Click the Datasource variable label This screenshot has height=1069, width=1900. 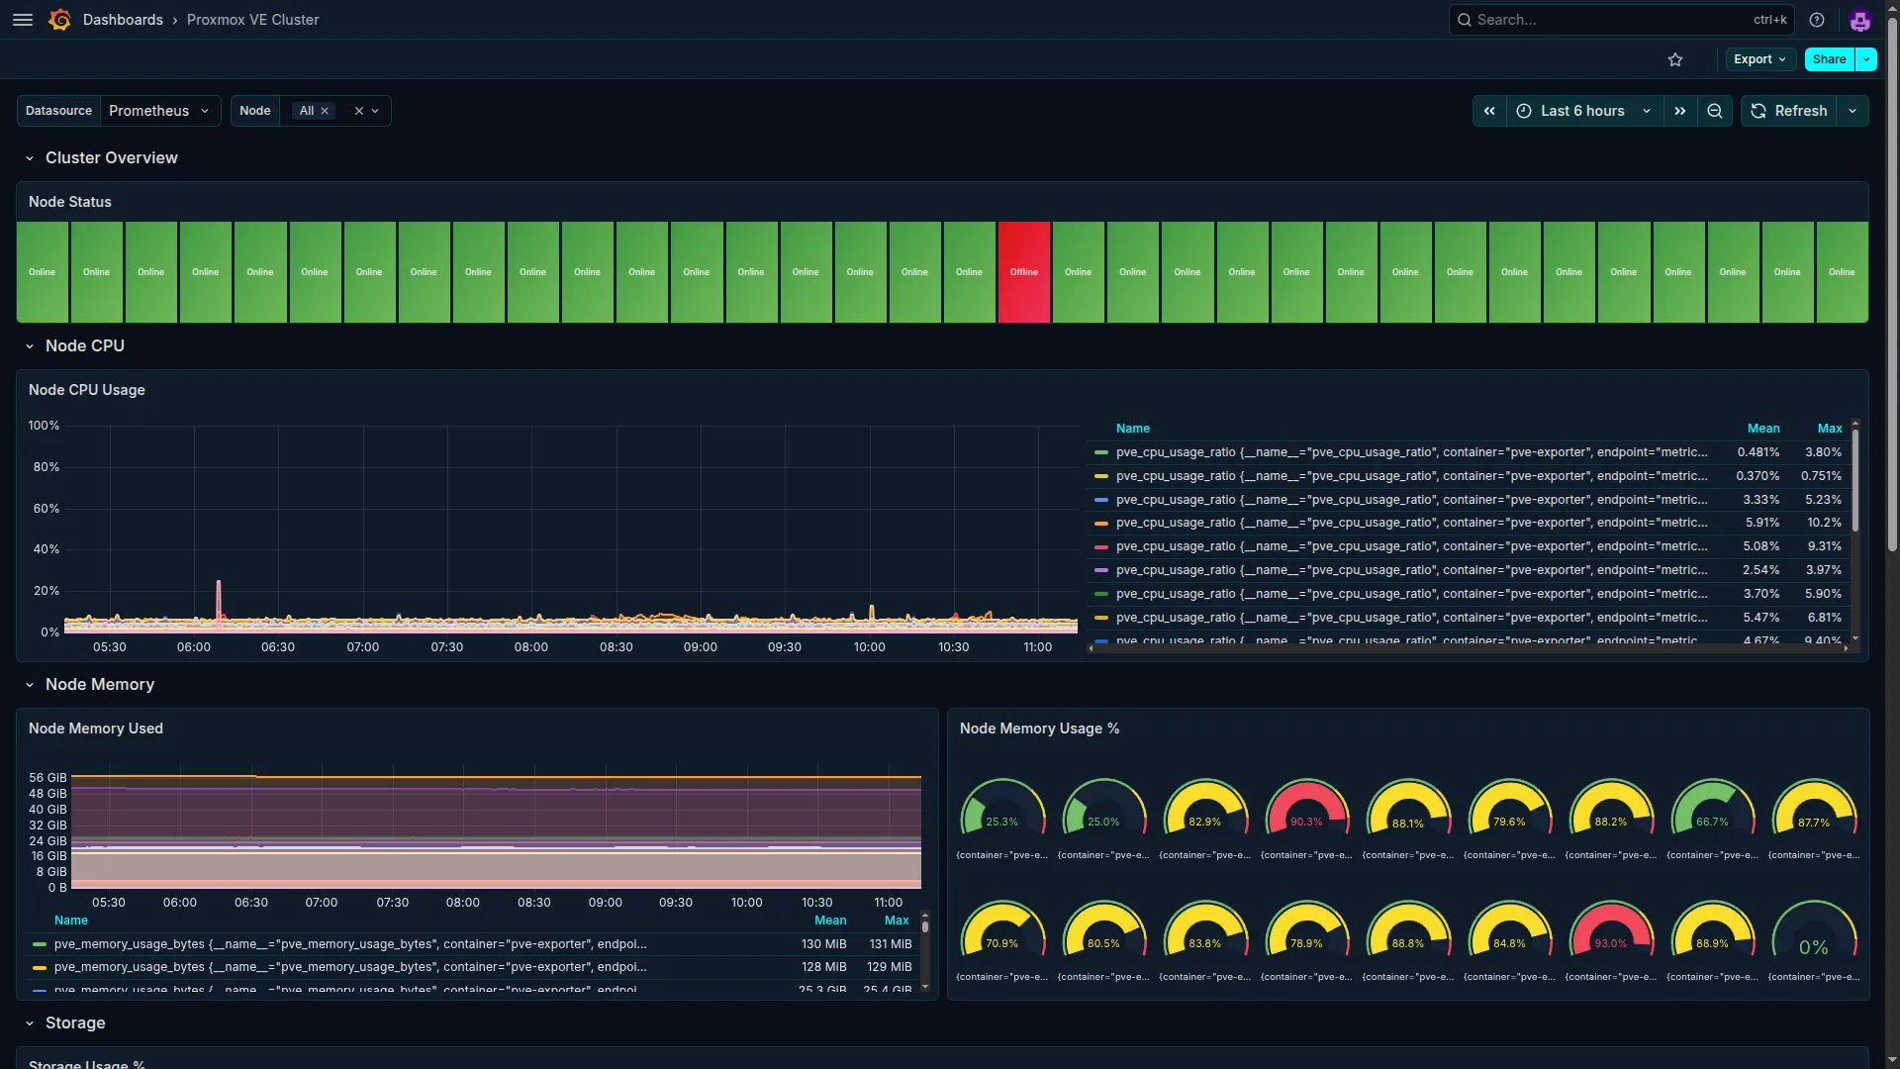tap(58, 111)
